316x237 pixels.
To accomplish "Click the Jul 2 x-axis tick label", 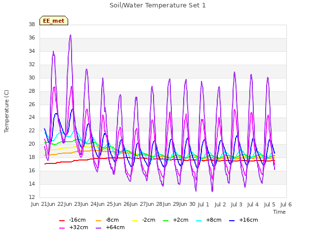I will [x=220, y=204].
